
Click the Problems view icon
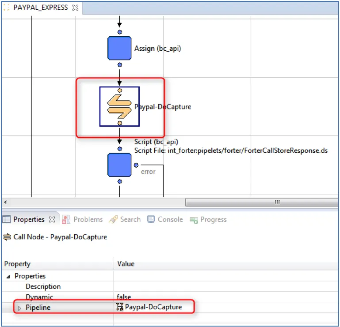point(66,219)
